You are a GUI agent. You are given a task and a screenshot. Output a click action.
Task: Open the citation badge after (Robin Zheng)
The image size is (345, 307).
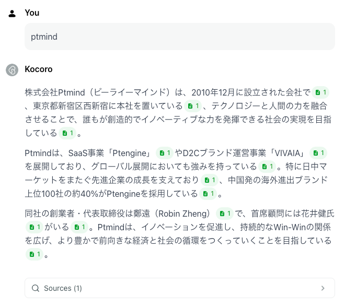(x=224, y=214)
